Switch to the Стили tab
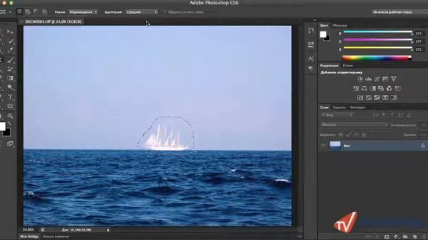428x240 pixels. (x=348, y=65)
